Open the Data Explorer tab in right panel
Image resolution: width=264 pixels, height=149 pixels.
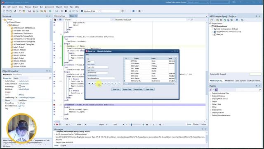(x=241, y=81)
